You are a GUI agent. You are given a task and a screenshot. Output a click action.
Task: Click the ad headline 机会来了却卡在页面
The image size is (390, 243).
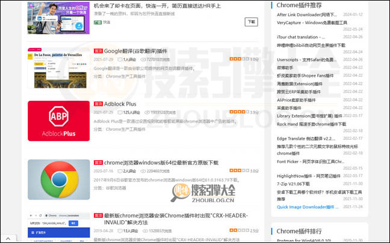point(157,6)
